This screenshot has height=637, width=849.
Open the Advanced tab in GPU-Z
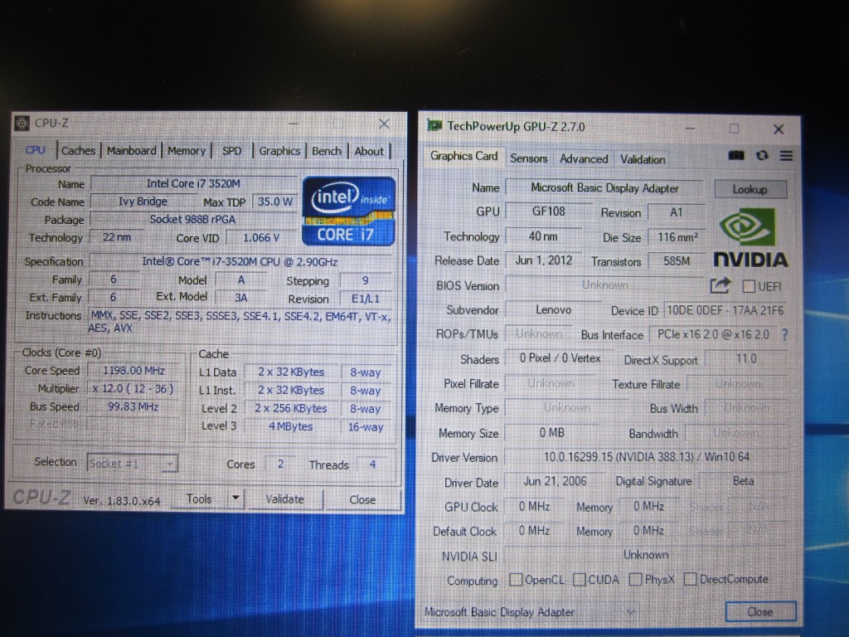584,158
